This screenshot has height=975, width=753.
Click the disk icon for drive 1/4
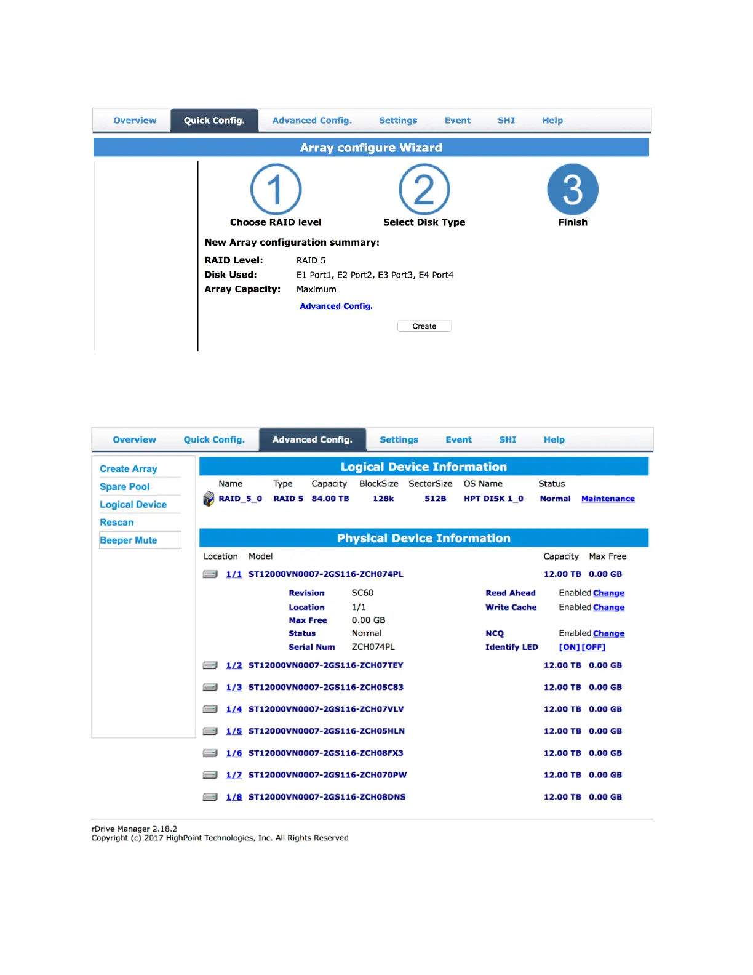click(210, 710)
